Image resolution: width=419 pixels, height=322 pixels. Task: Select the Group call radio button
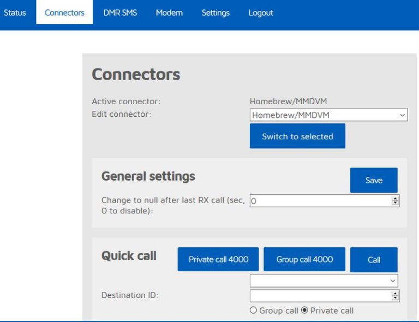pyautogui.click(x=253, y=310)
